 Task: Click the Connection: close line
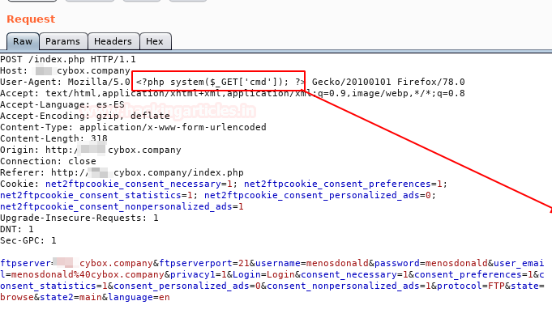tap(48, 161)
